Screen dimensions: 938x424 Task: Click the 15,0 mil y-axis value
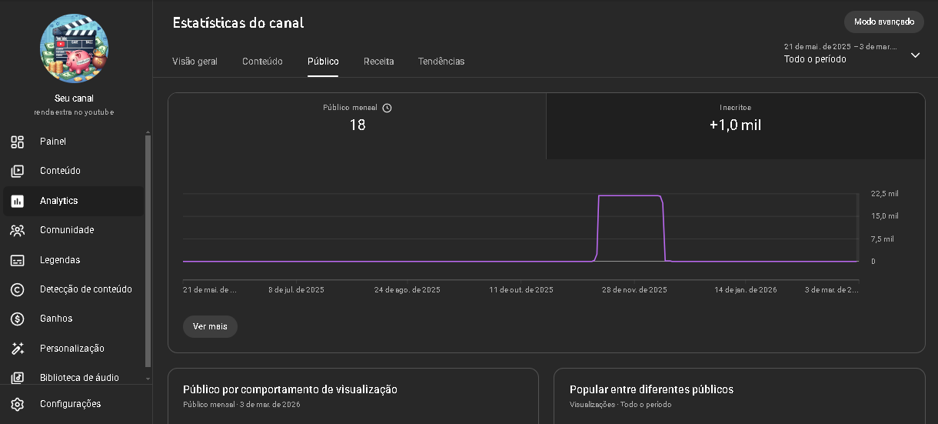[x=884, y=216]
